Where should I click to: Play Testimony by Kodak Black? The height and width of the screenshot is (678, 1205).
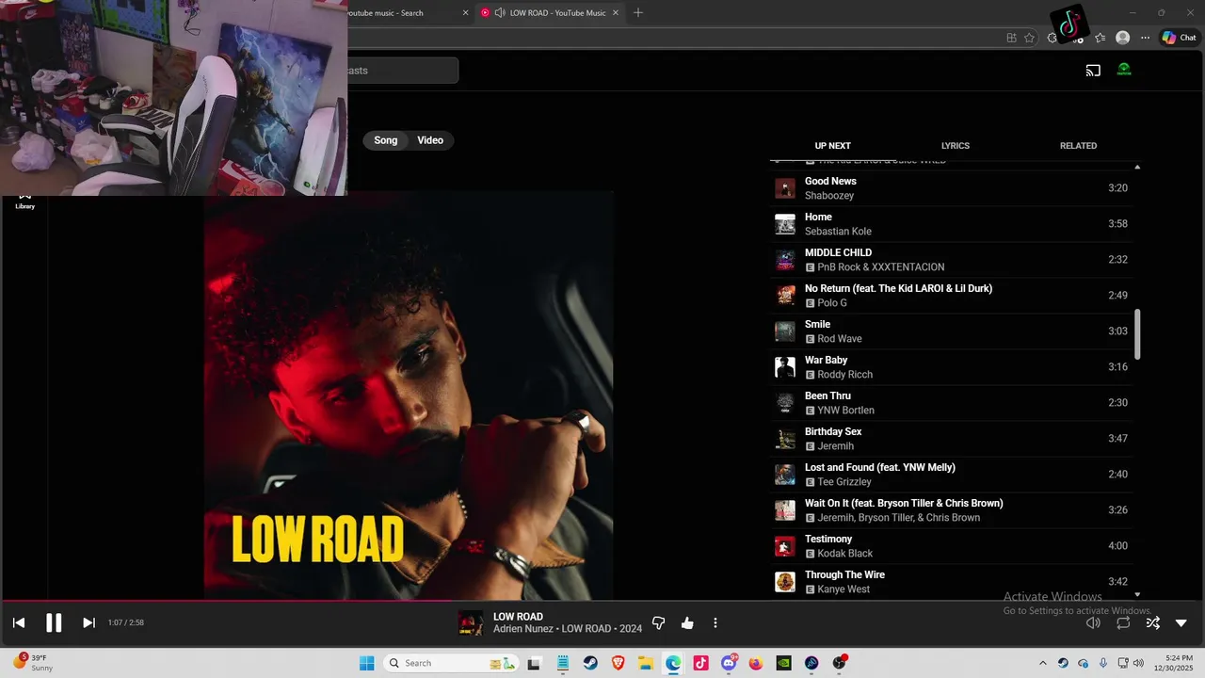(952, 546)
